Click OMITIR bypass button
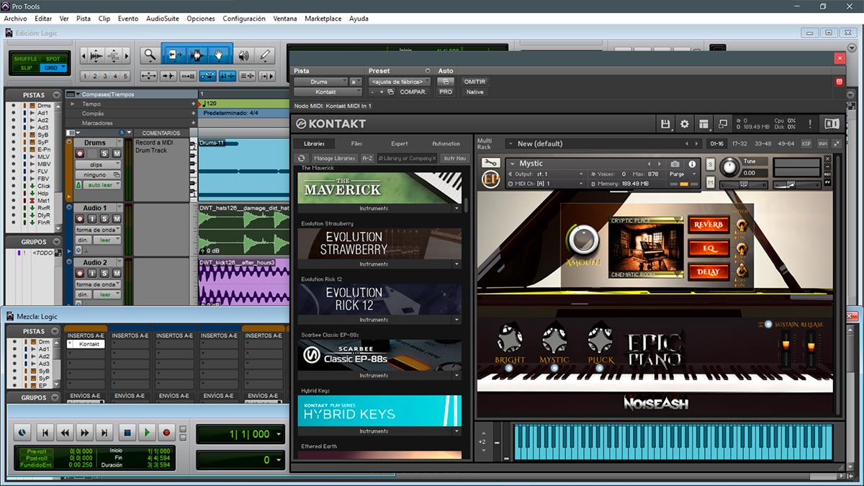Screen dimensions: 864x486 click(474, 82)
